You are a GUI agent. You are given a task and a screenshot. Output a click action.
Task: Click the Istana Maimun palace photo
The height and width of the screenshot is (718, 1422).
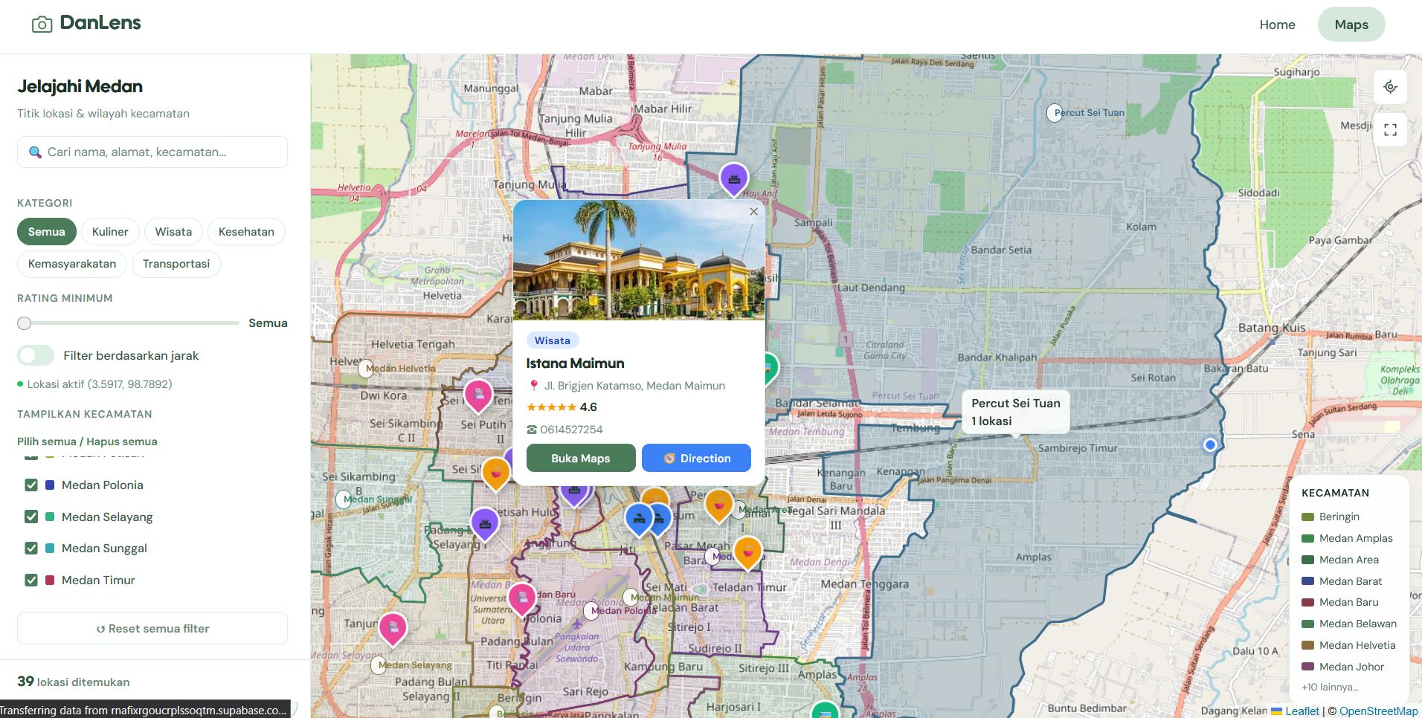point(639,260)
